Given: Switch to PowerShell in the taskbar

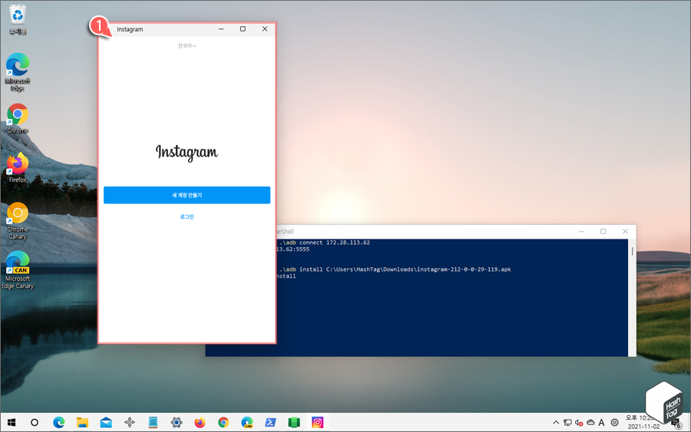Looking at the screenshot, I should tap(270, 423).
